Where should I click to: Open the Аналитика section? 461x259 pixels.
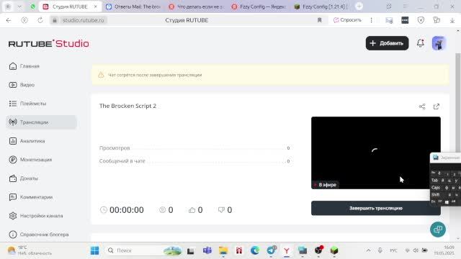pos(27,141)
